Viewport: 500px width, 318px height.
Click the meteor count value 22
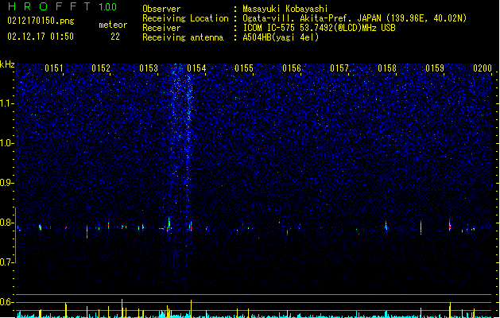pyautogui.click(x=115, y=37)
